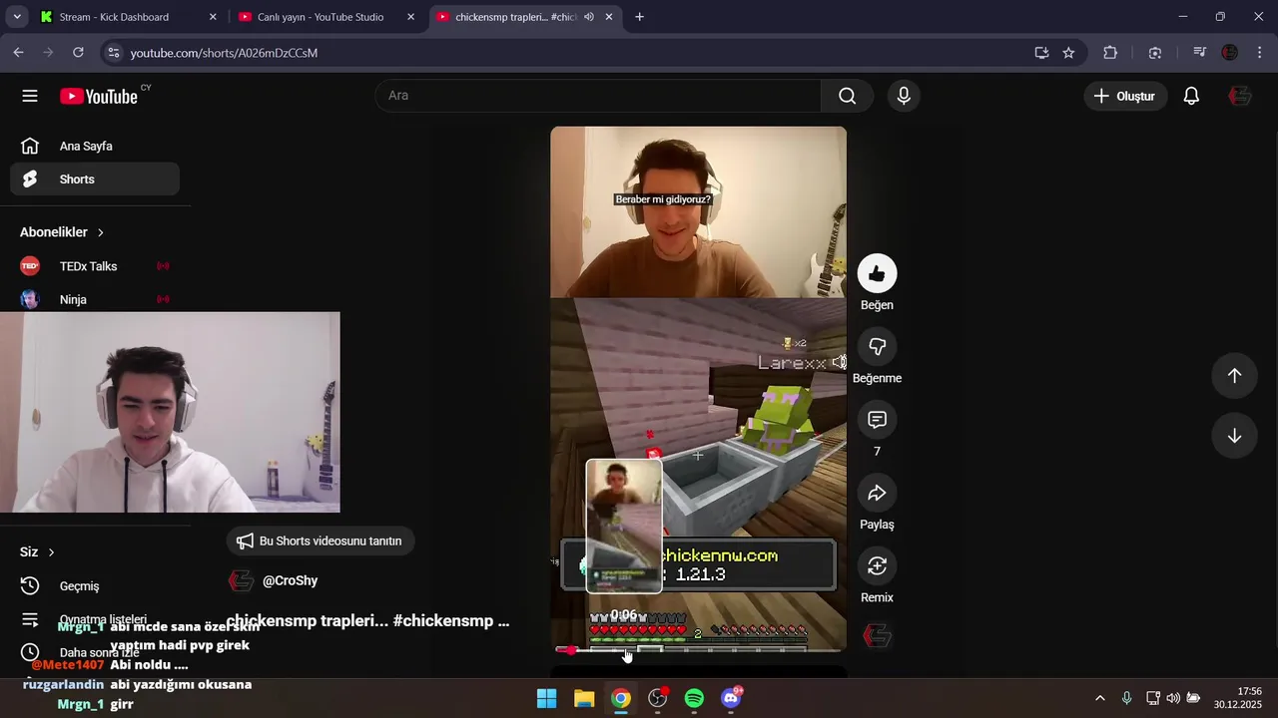This screenshot has width=1278, height=718.
Task: Mute the tab playing audio
Action: click(589, 17)
